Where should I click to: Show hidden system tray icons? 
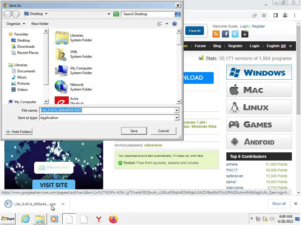[252, 218]
